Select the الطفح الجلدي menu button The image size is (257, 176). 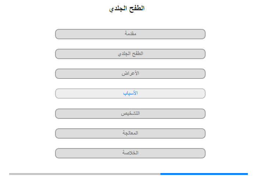[x=130, y=54]
